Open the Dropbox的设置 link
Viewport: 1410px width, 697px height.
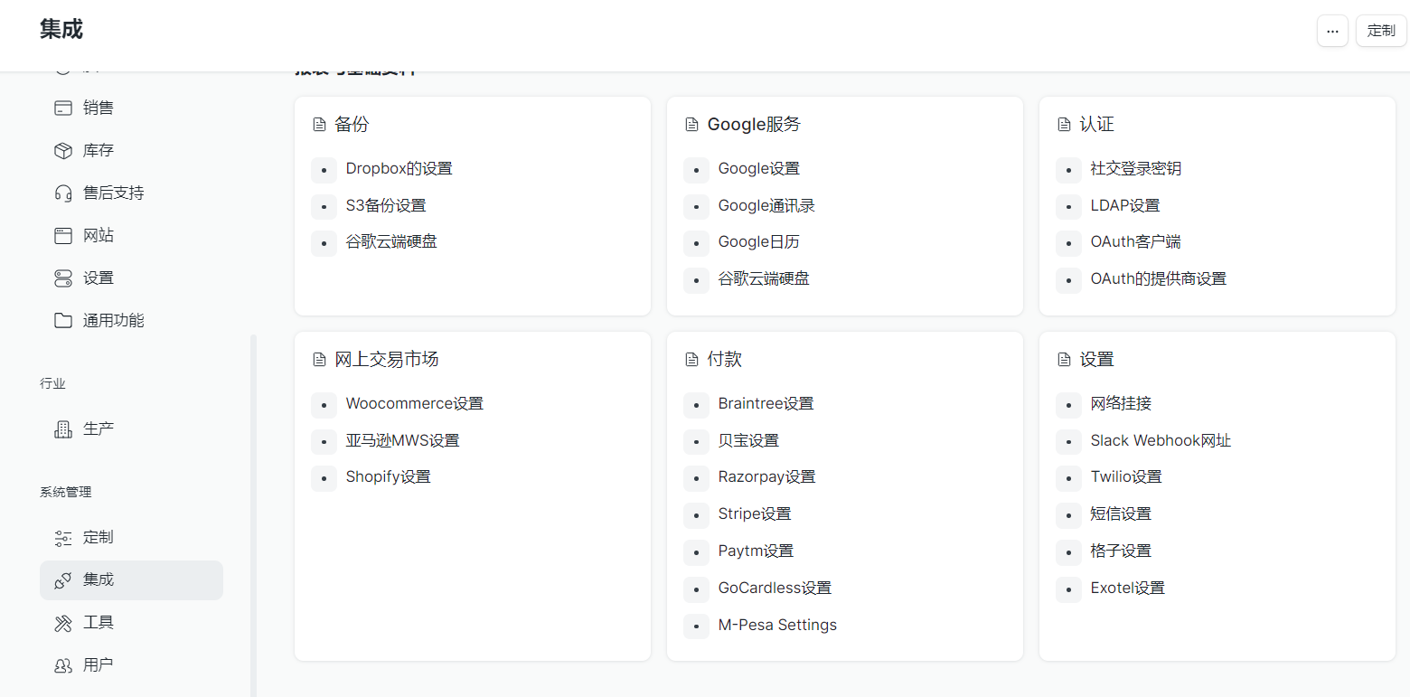pyautogui.click(x=399, y=169)
